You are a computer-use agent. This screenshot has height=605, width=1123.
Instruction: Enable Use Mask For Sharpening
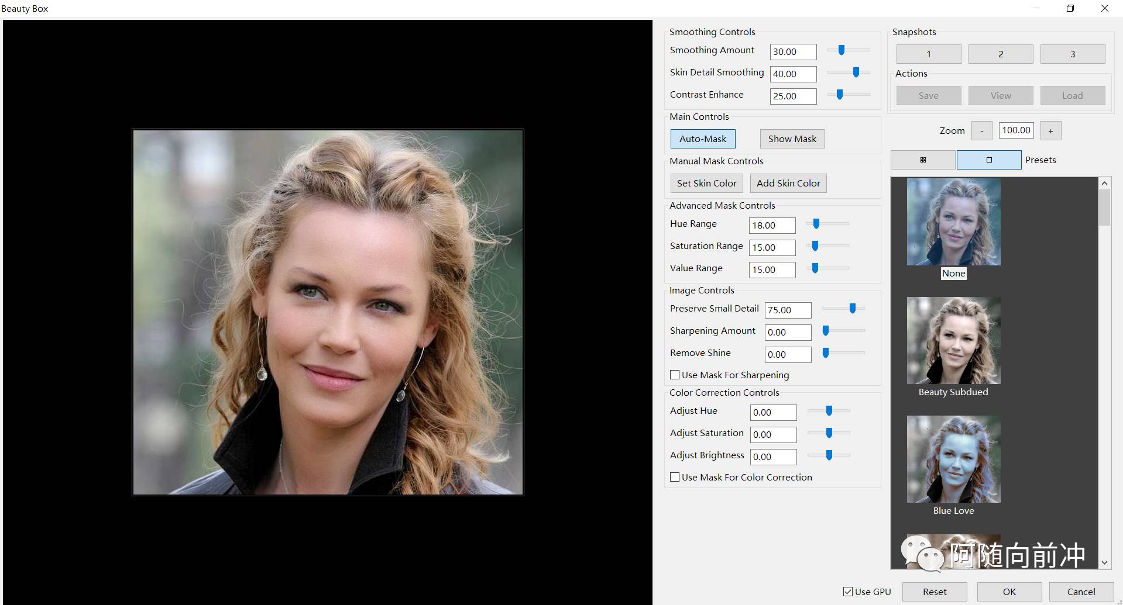click(675, 375)
